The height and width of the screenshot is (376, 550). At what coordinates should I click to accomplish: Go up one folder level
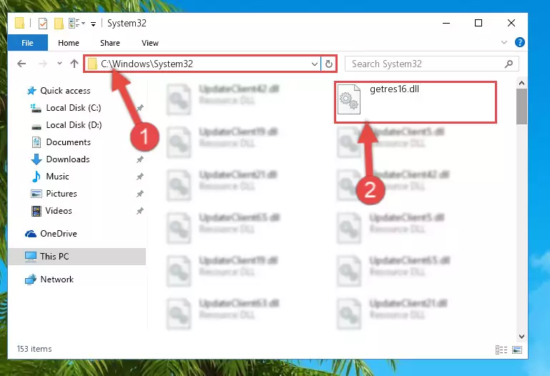(x=74, y=64)
